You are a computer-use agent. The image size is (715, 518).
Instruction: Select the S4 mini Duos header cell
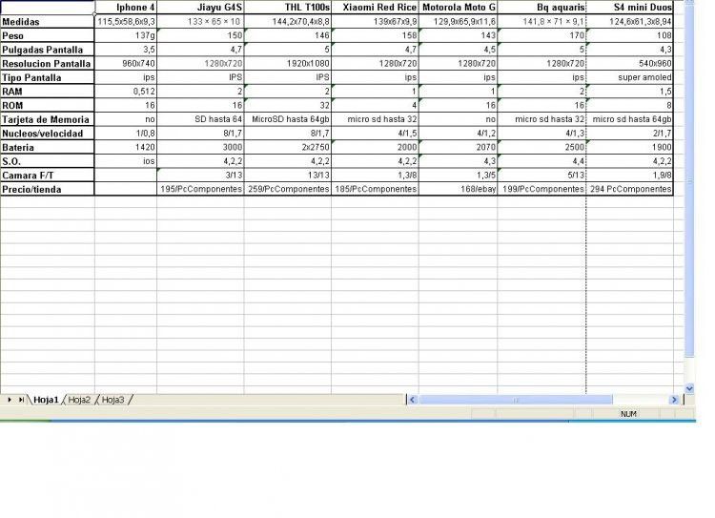click(x=630, y=8)
